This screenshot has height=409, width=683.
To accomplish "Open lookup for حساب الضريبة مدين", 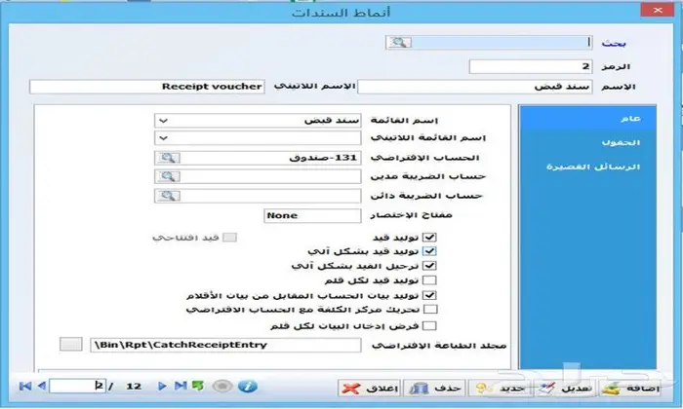I will pyautogui.click(x=168, y=176).
